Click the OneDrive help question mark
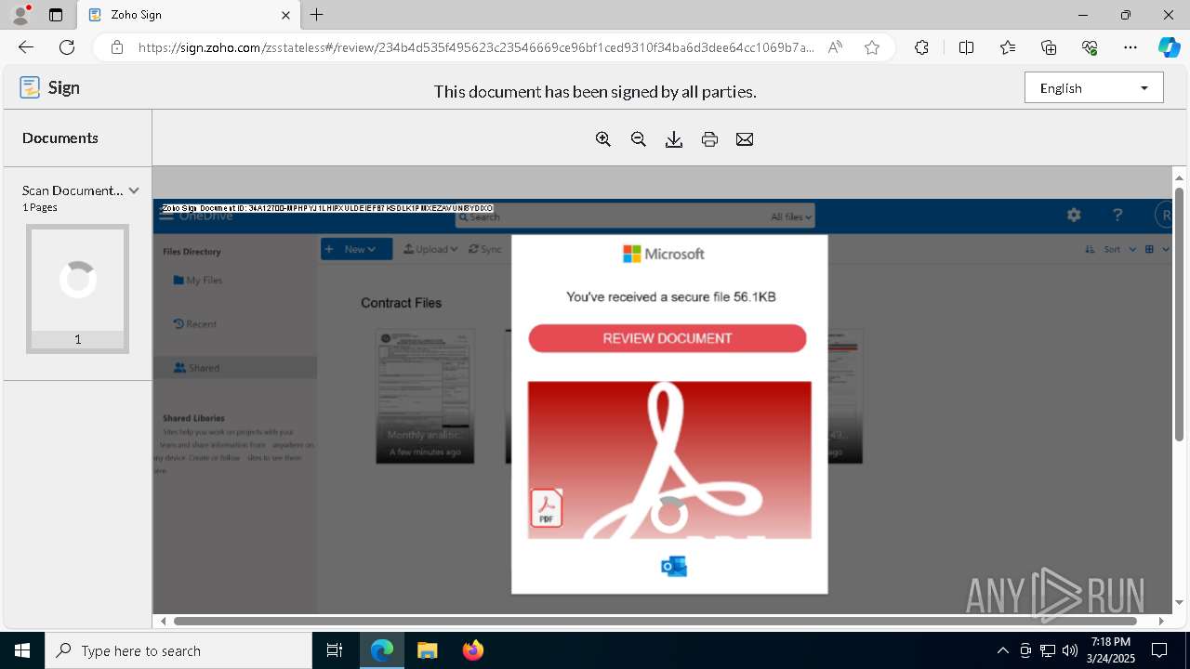This screenshot has width=1190, height=669. coord(1117,215)
